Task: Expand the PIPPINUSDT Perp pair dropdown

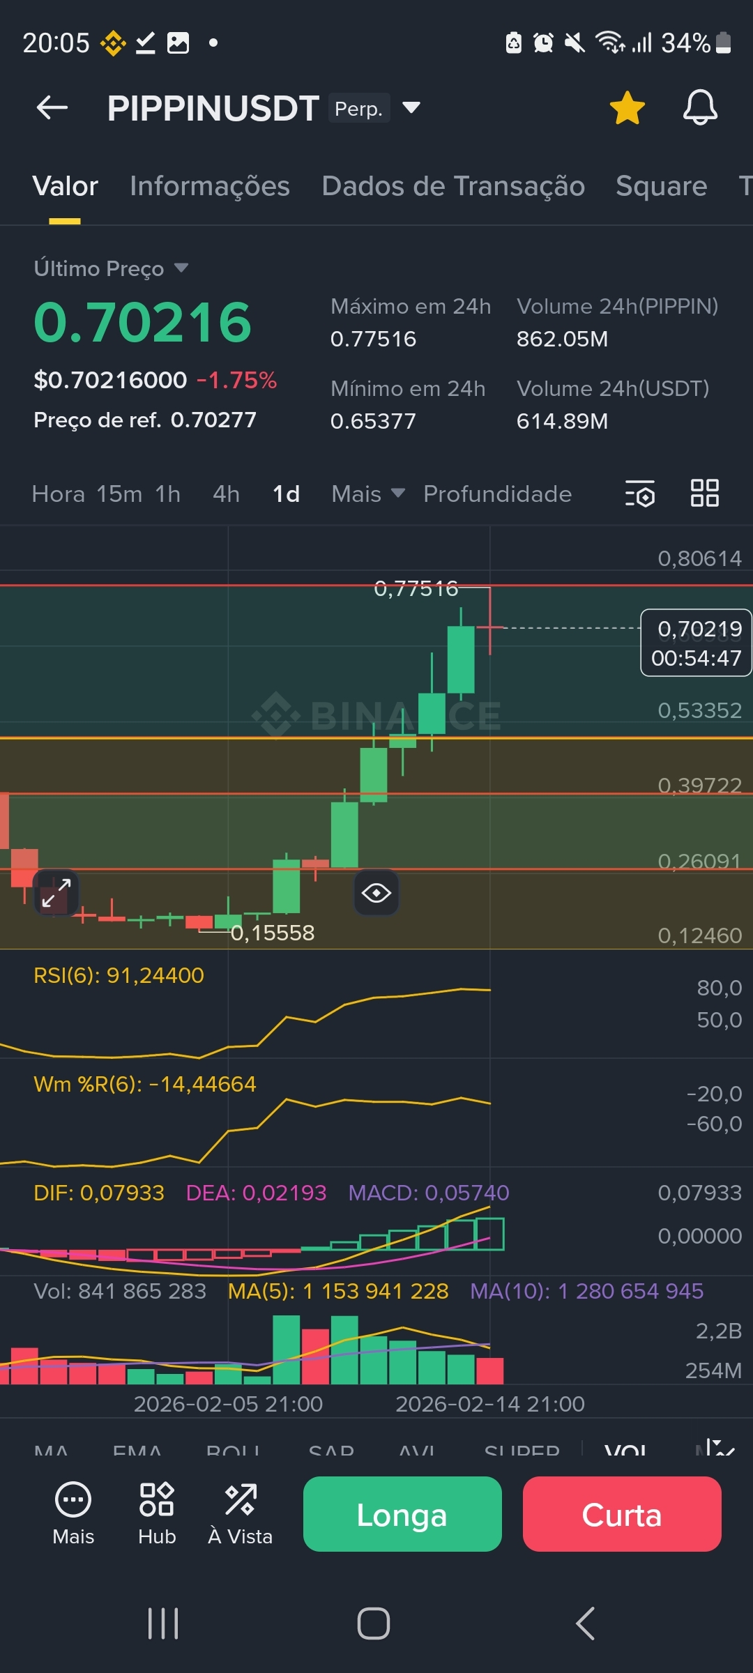Action: (411, 108)
